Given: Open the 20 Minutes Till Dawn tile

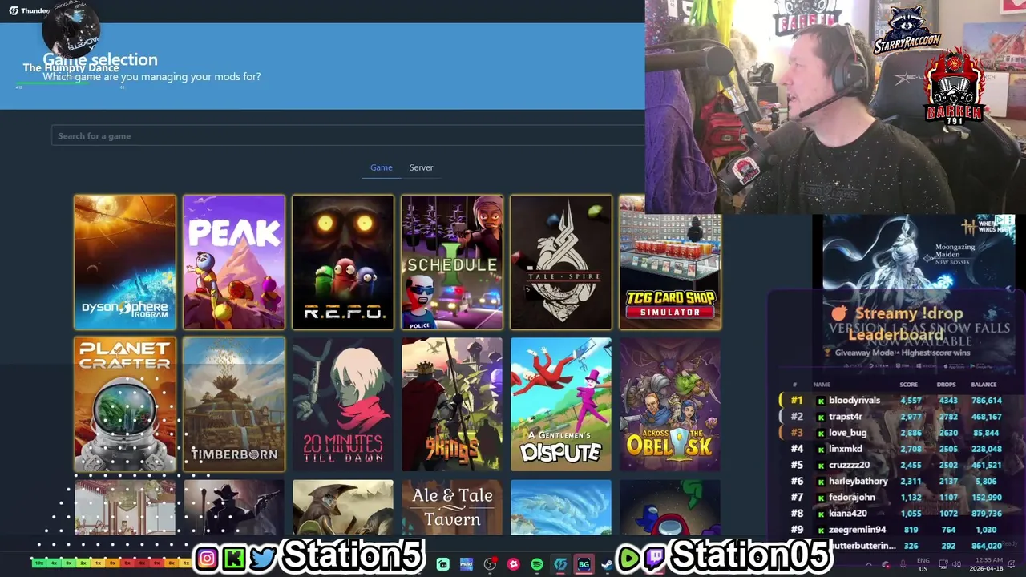Looking at the screenshot, I should [x=343, y=404].
